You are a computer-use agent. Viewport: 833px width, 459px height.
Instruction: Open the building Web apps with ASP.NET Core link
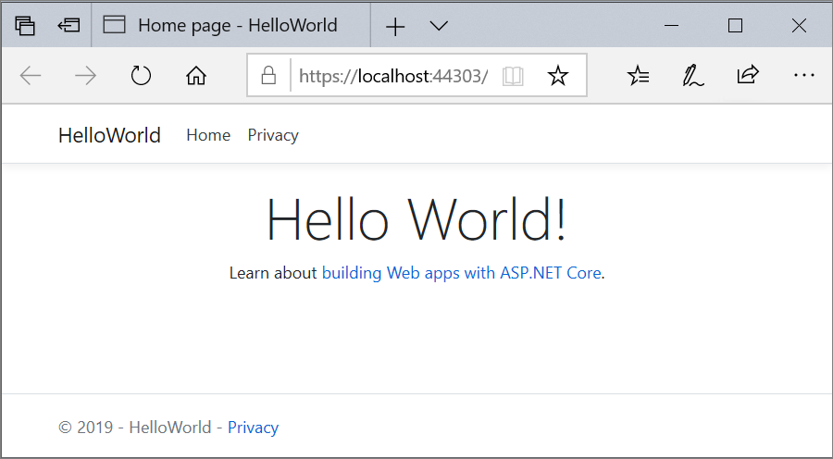(462, 273)
